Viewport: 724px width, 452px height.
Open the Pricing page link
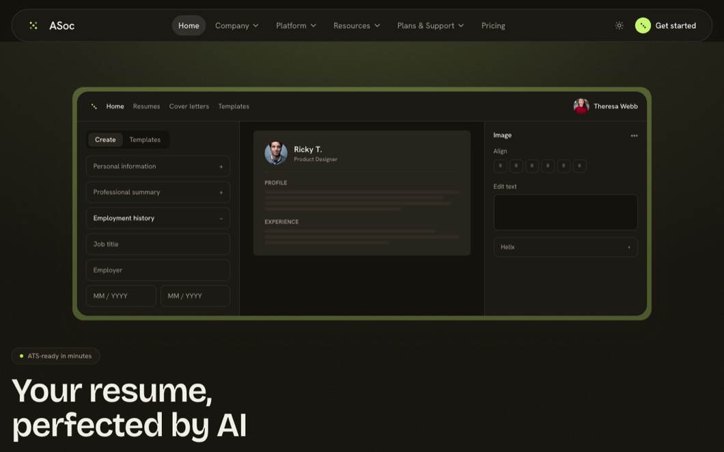pos(493,25)
